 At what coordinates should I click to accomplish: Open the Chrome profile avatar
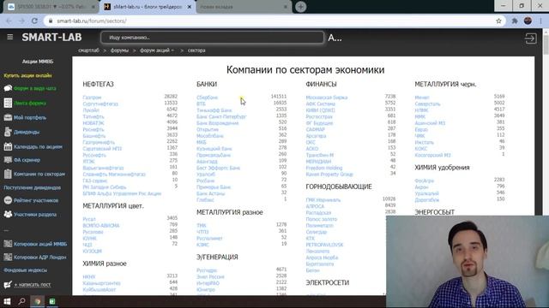click(528, 21)
